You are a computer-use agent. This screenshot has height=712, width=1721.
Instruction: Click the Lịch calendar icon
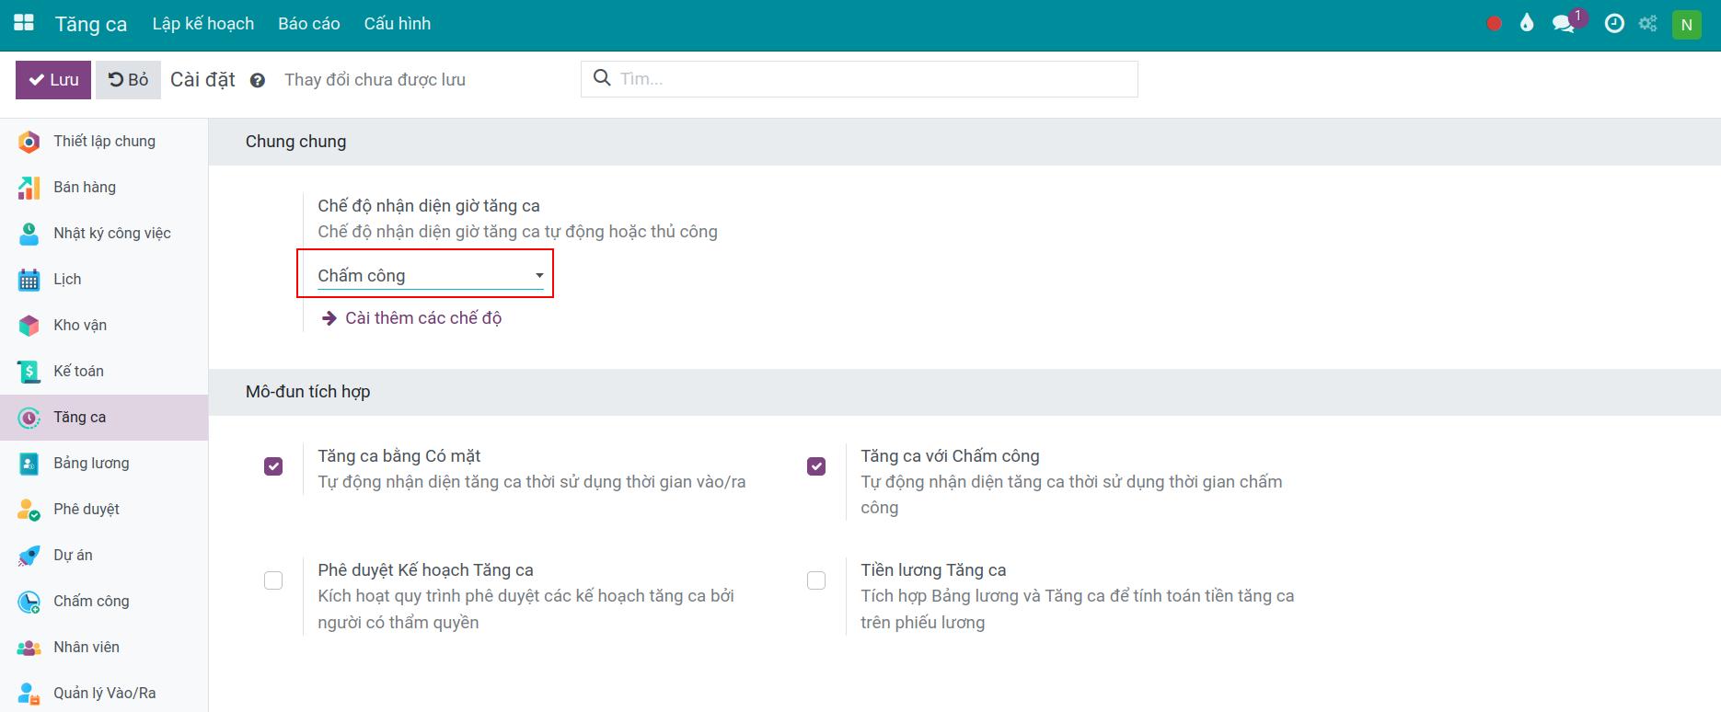tap(29, 280)
